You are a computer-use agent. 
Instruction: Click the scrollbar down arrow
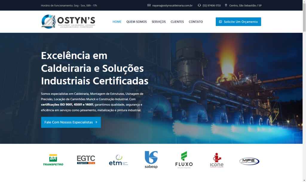coord(304,180)
